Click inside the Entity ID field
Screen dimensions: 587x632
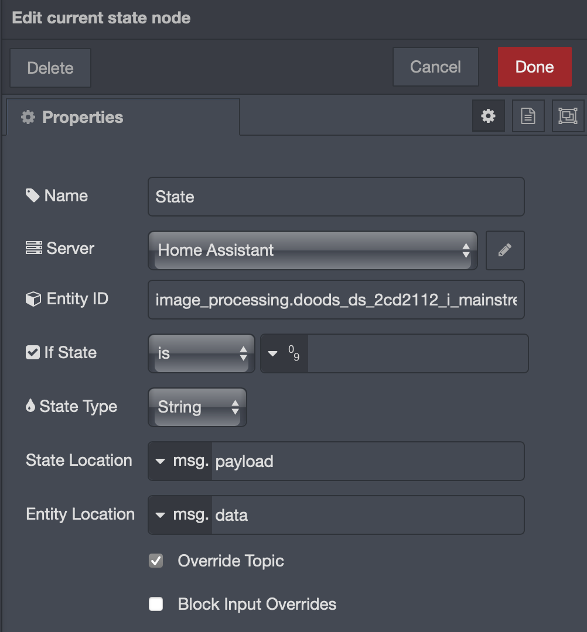pos(336,300)
